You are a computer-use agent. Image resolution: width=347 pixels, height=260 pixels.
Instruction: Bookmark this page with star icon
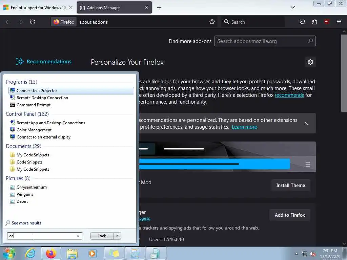[x=212, y=22]
